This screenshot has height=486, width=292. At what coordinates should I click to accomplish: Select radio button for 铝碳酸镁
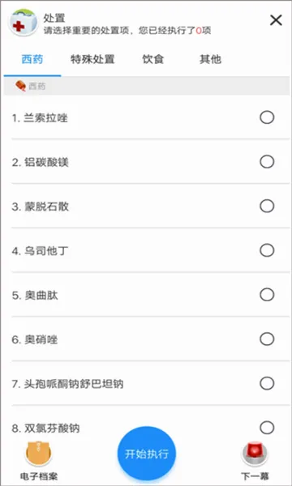click(267, 162)
